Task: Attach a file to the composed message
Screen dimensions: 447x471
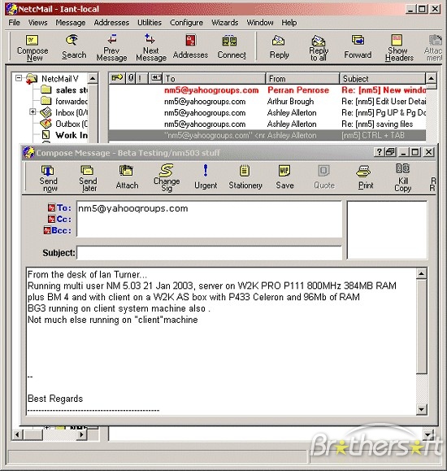Action: [x=127, y=178]
